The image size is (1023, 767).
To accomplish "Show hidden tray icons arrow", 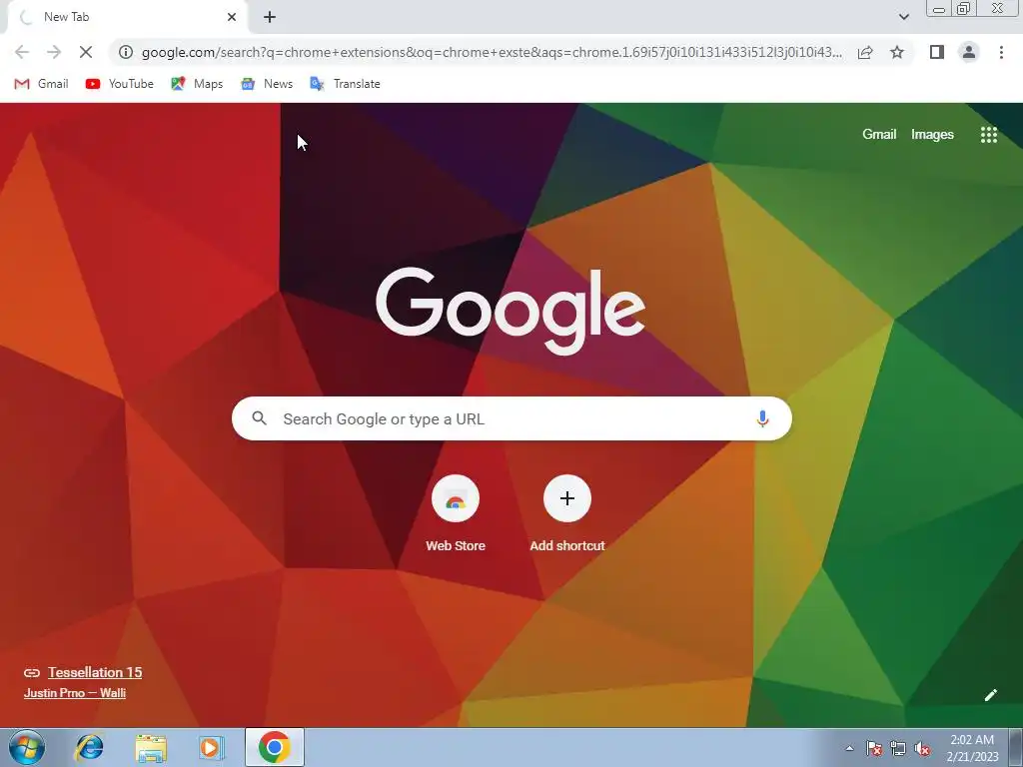I will 849,748.
